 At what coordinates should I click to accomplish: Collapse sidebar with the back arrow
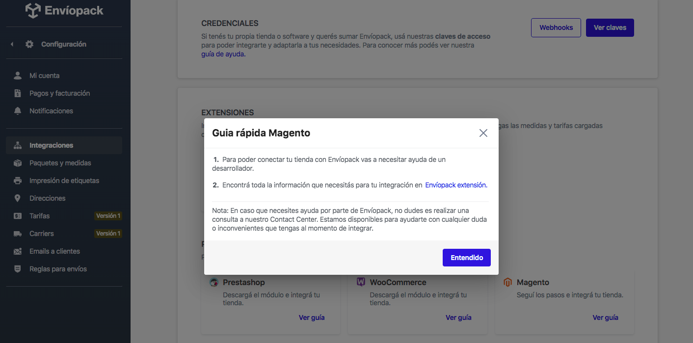(x=12, y=44)
